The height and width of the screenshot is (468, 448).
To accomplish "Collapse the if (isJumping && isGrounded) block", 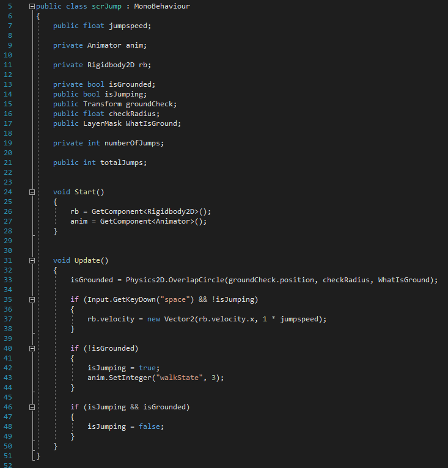I will coord(32,407).
